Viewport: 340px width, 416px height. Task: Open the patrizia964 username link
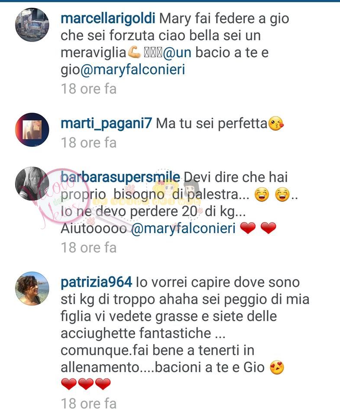coord(96,282)
